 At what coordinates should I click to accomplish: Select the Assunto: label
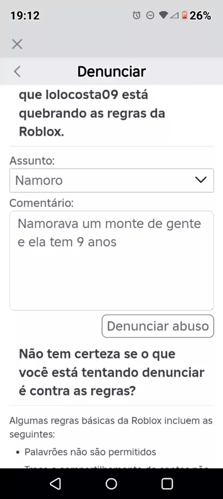pos(32,161)
